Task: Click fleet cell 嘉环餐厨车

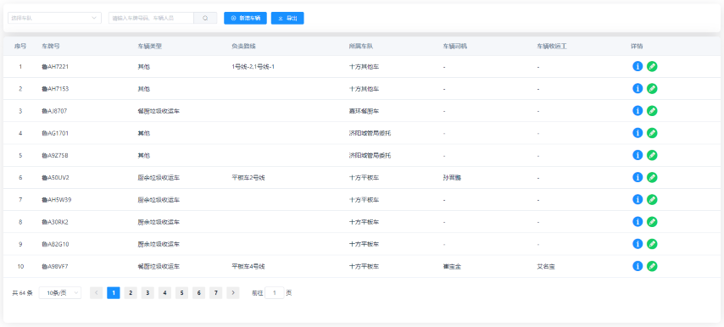Action: coord(364,111)
